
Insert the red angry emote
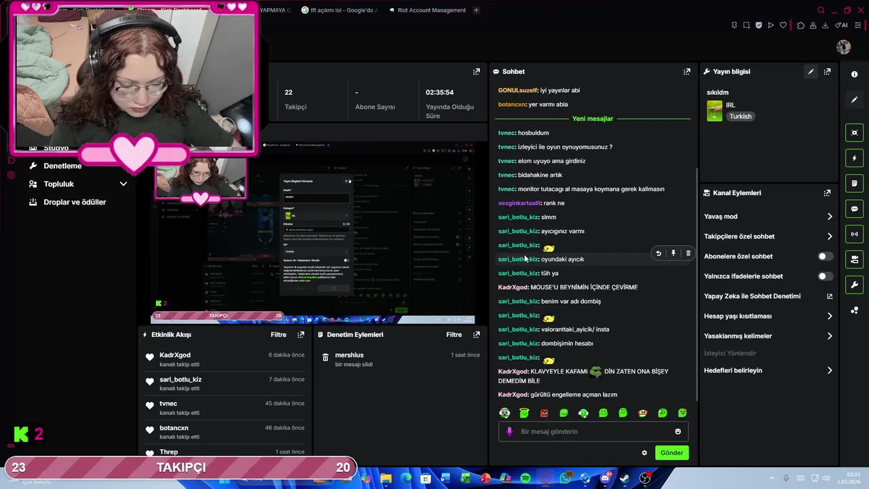pos(544,413)
